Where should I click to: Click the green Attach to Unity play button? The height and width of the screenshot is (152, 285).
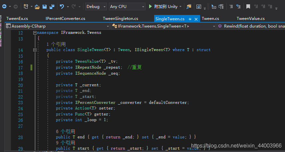coord(150,7)
